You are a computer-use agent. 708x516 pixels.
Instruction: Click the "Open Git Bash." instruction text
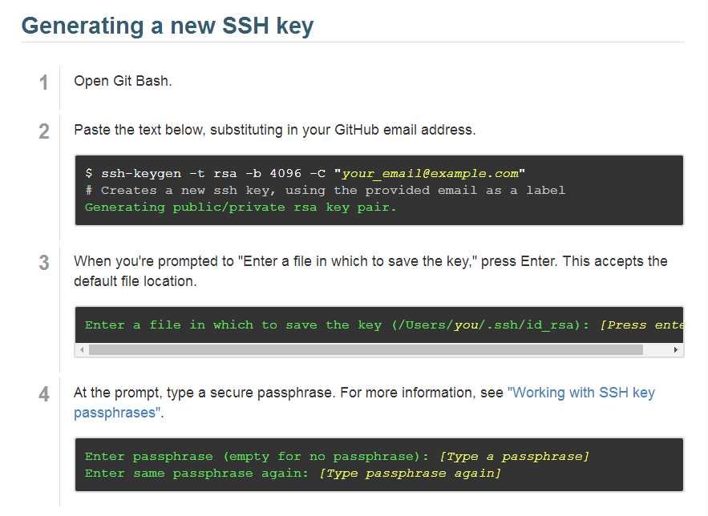[x=123, y=81]
